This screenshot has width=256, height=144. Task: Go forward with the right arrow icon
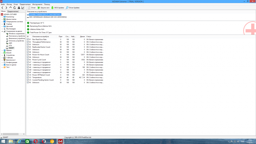[6, 8]
